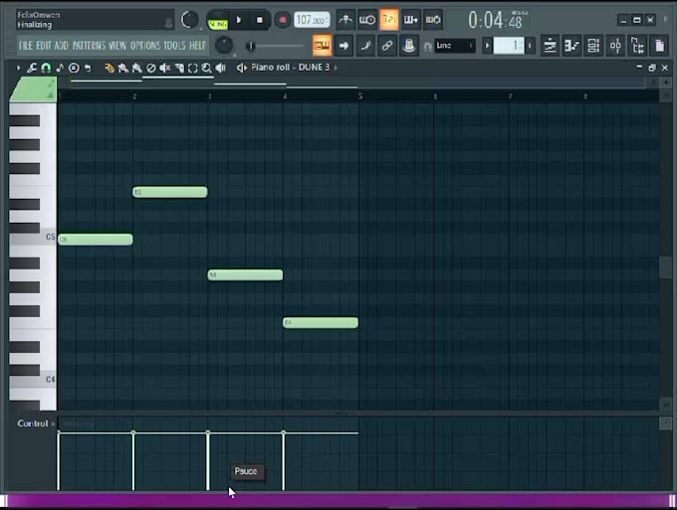Viewport: 677px width, 510px height.
Task: Toggle the overdub/blend recording button
Action: (410, 20)
